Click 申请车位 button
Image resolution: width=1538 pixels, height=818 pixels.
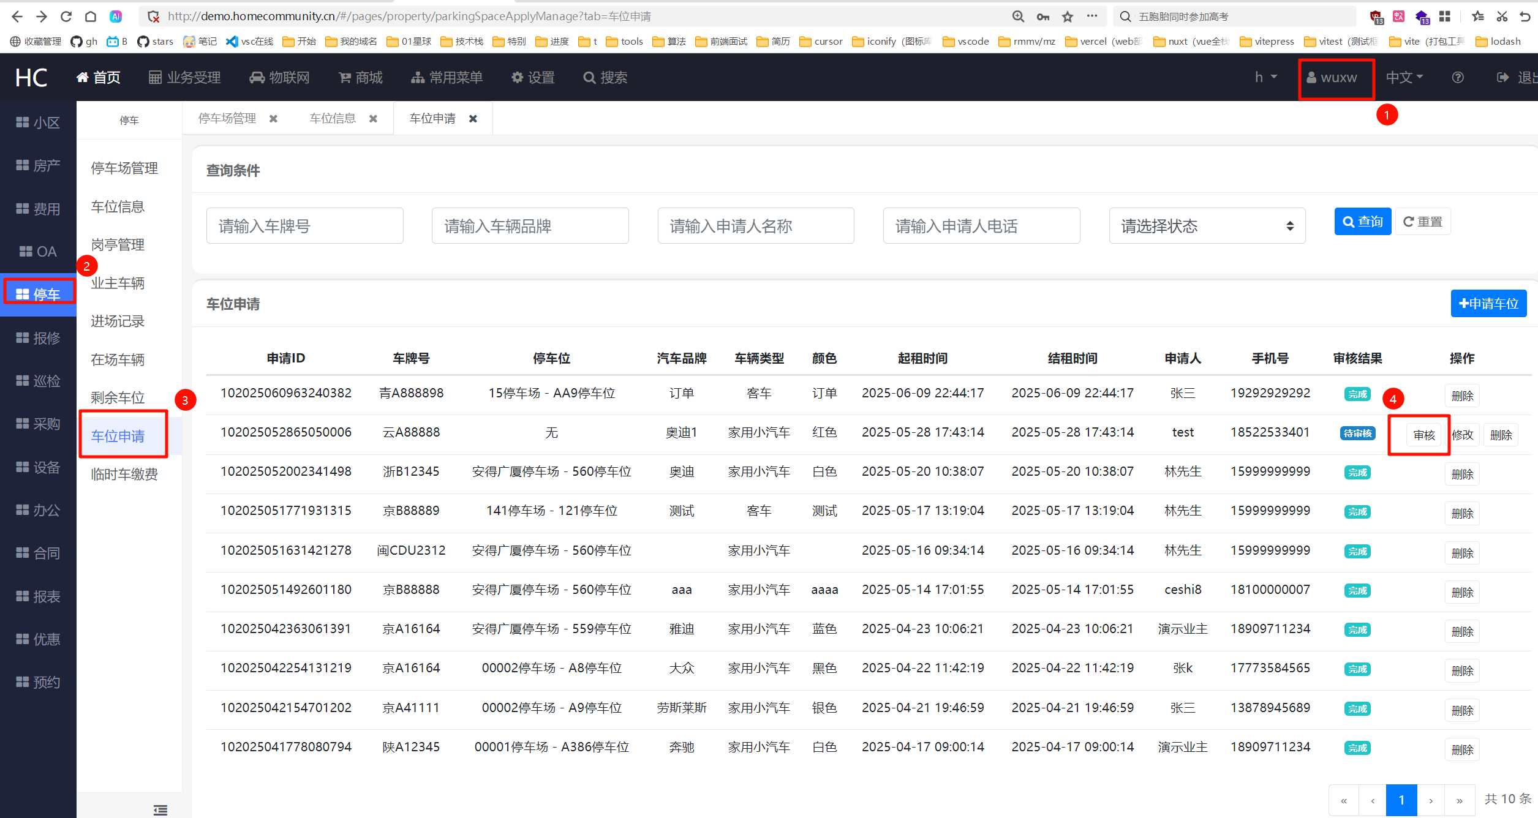pyautogui.click(x=1488, y=304)
